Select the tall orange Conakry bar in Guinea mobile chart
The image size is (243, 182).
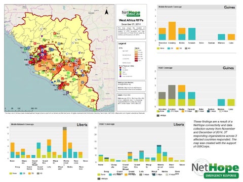[x=172, y=31]
